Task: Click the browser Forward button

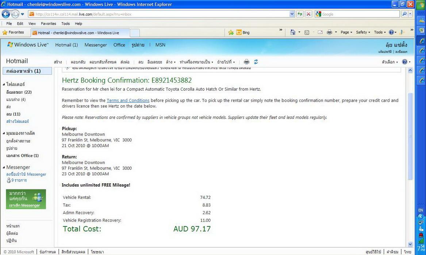Action: click(x=15, y=14)
